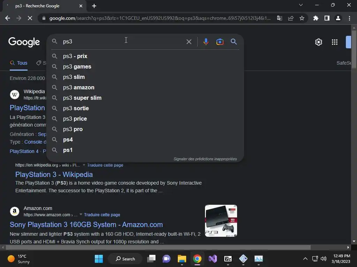Image resolution: width=357 pixels, height=267 pixels.
Task: Pick the 'ps3 super slim' suggestion
Action: (x=145, y=98)
